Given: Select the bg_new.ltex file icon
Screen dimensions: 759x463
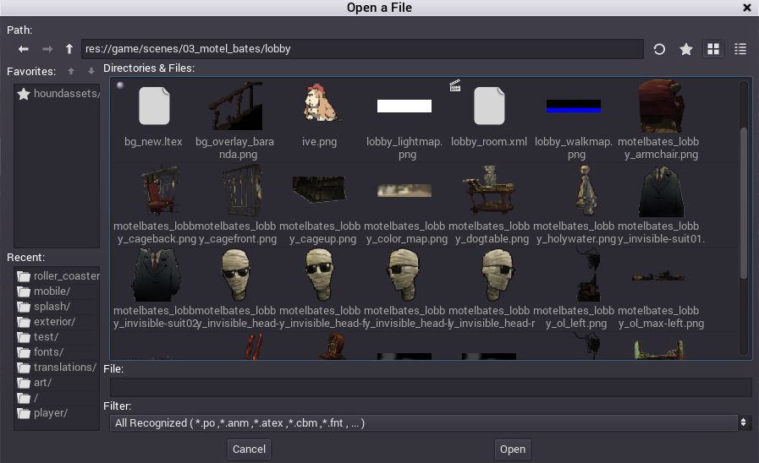Looking at the screenshot, I should (154, 106).
